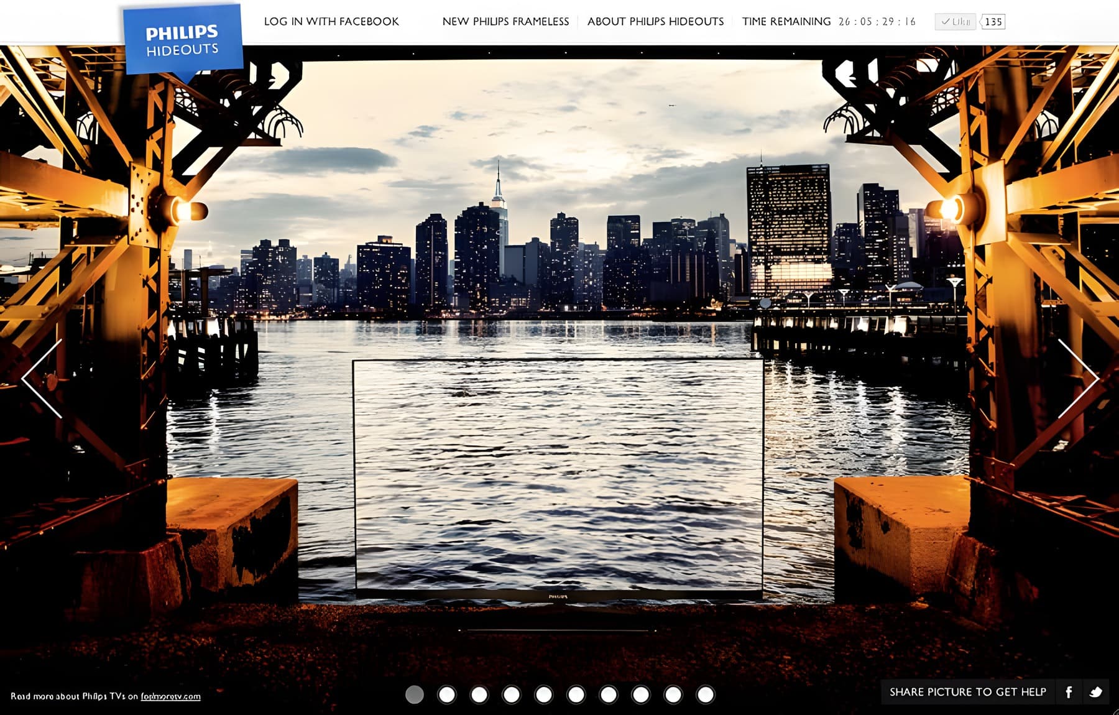
Task: Select the fourth pagination dot
Action: (x=512, y=694)
